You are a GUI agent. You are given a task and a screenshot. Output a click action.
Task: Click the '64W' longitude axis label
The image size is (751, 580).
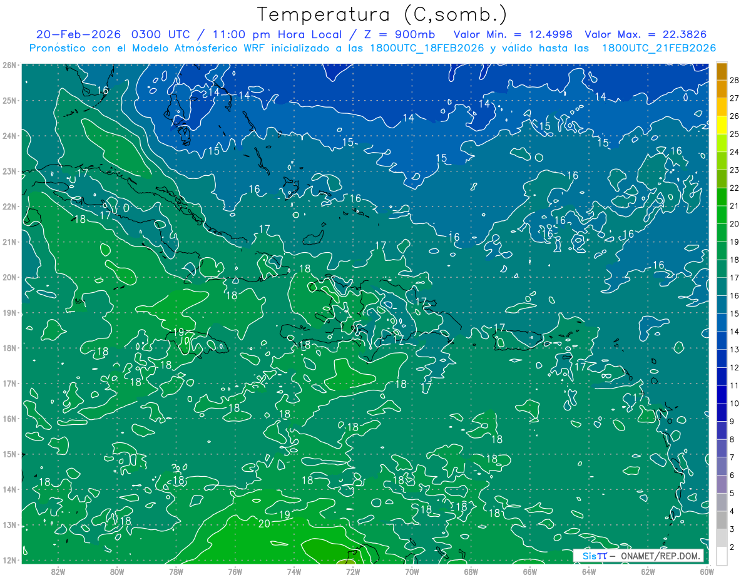point(589,571)
